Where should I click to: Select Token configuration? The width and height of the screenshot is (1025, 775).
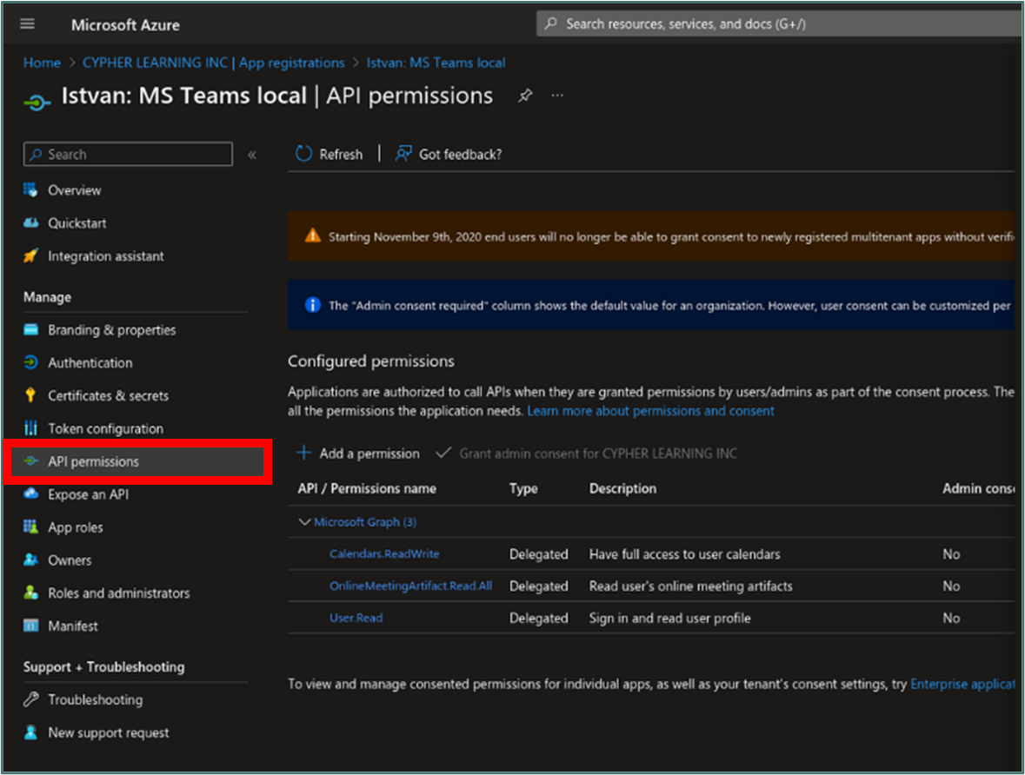pyautogui.click(x=106, y=428)
